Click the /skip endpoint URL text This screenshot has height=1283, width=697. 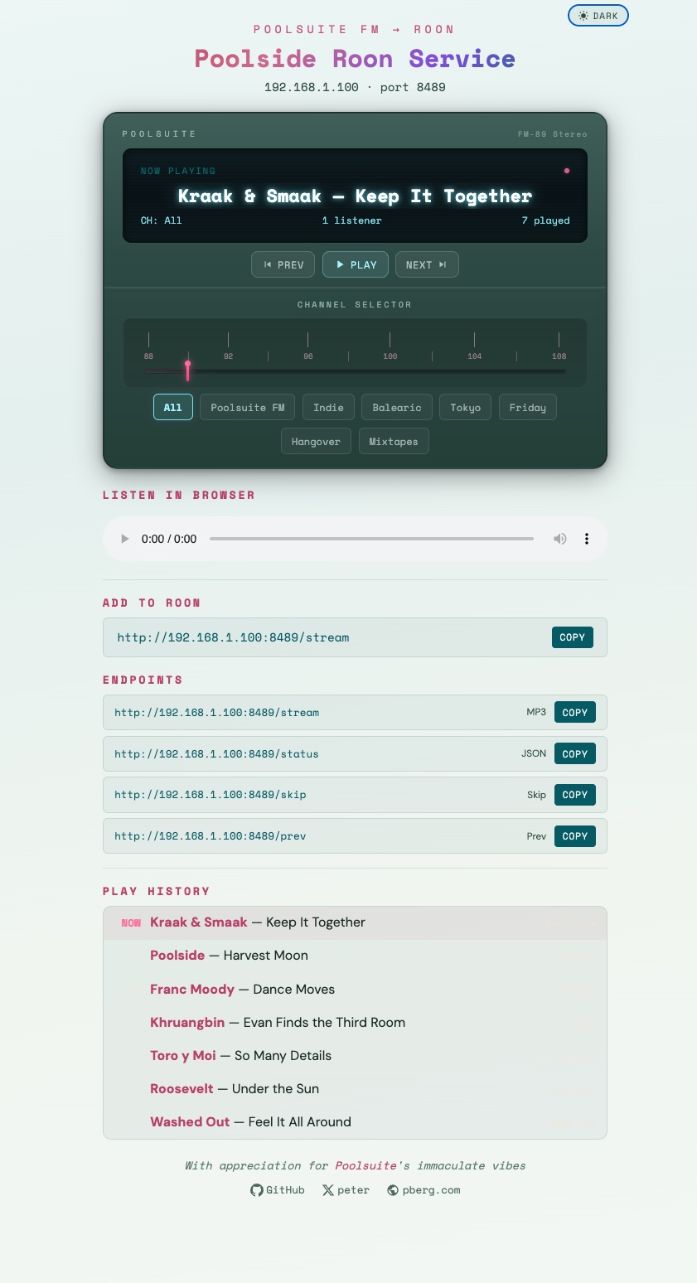coord(211,794)
